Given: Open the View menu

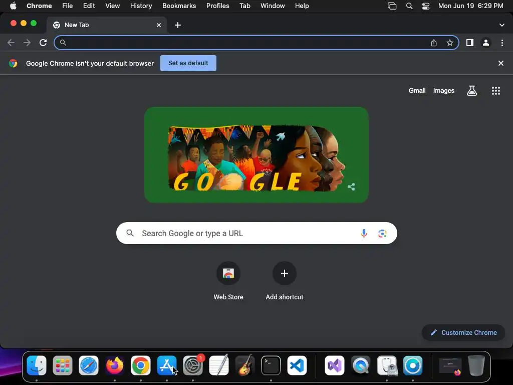Looking at the screenshot, I should [113, 6].
